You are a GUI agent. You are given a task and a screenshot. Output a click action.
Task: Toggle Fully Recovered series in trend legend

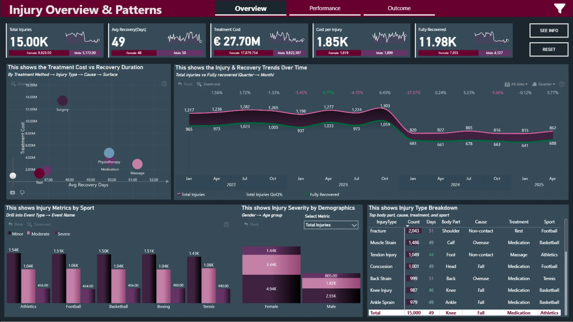tap(322, 194)
